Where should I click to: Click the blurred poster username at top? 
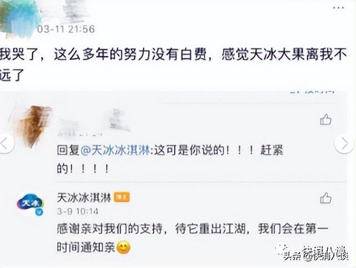tap(74, 10)
